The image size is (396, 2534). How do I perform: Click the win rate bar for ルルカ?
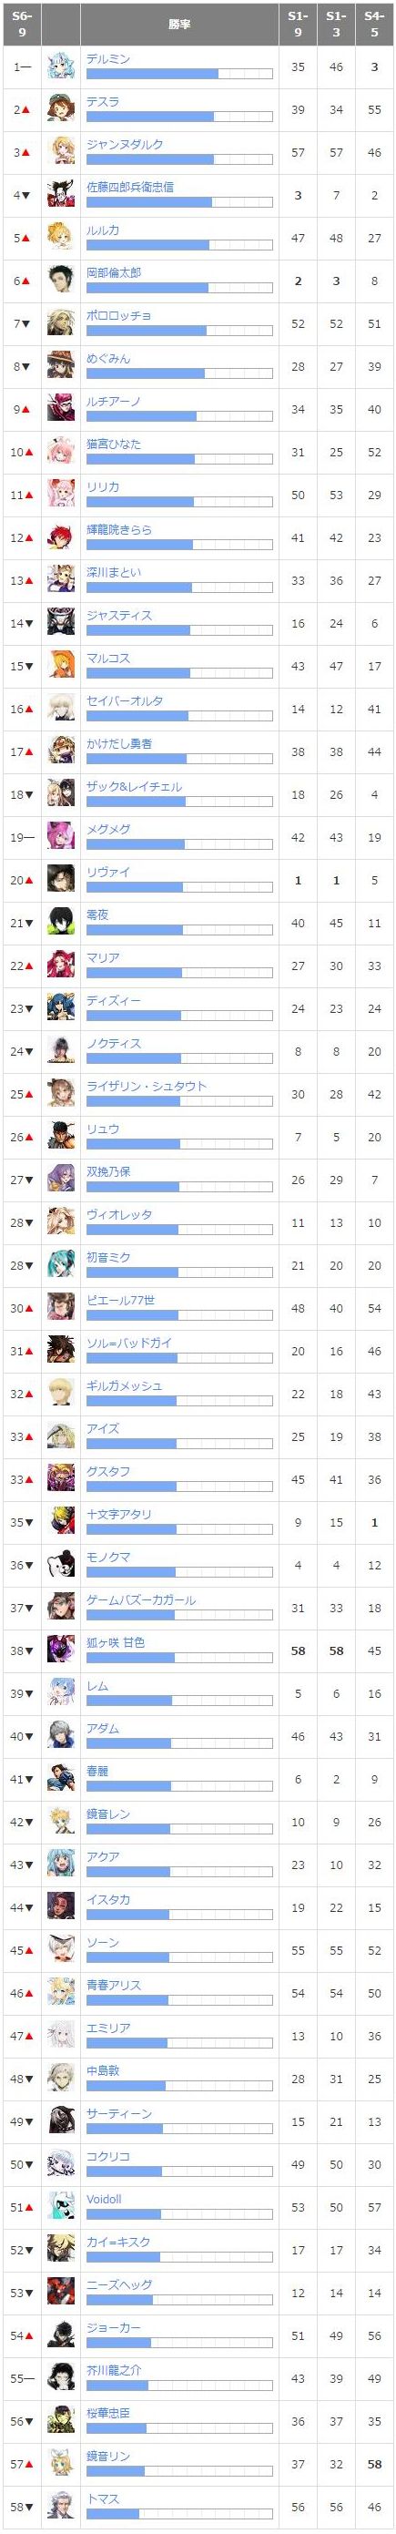178,245
